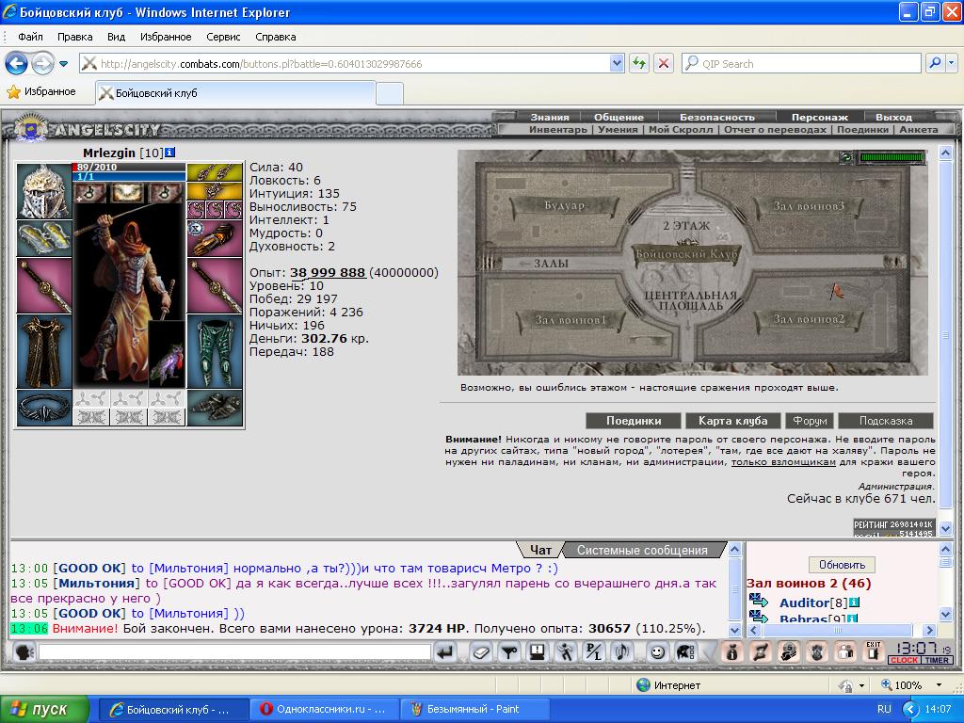Click the EXIT door icon
This screenshot has height=723, width=964.
coord(873,651)
